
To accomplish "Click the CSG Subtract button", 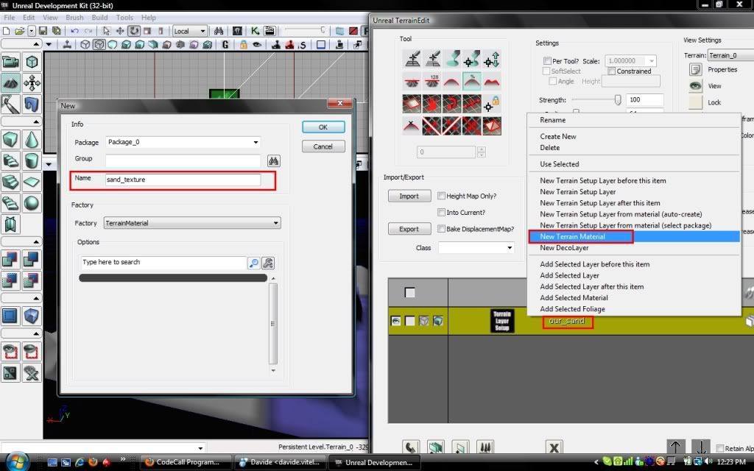I will point(31,259).
